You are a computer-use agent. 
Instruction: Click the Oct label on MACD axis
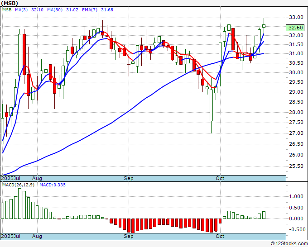pos(220,236)
